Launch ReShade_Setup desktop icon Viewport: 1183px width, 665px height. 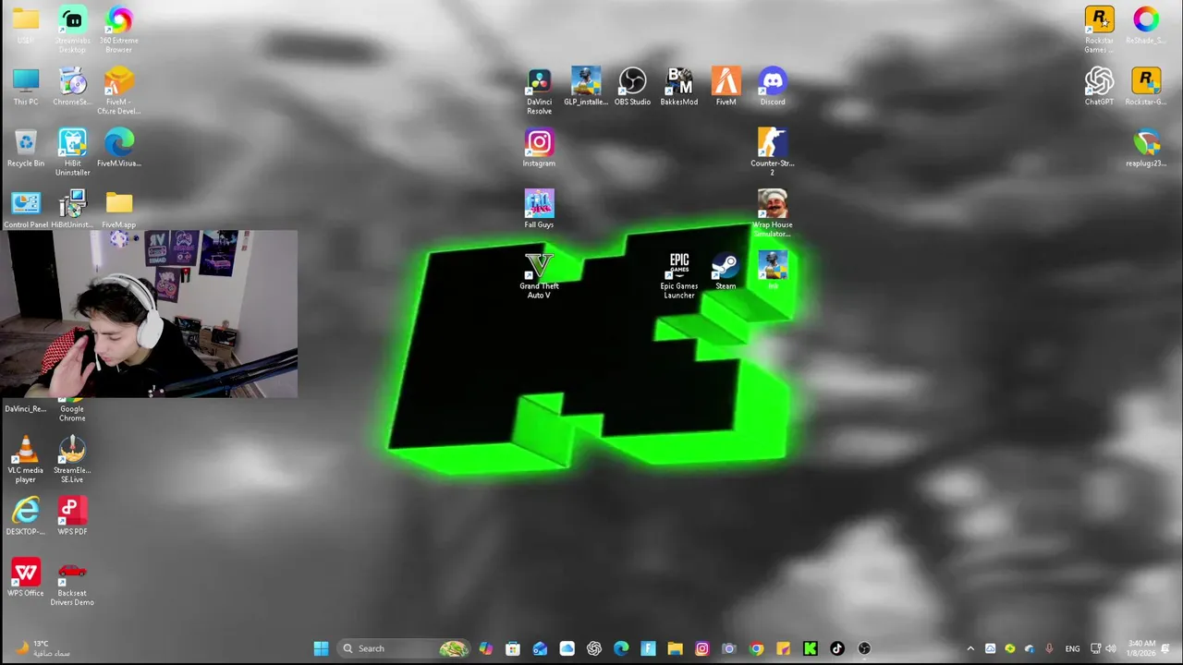(1146, 26)
